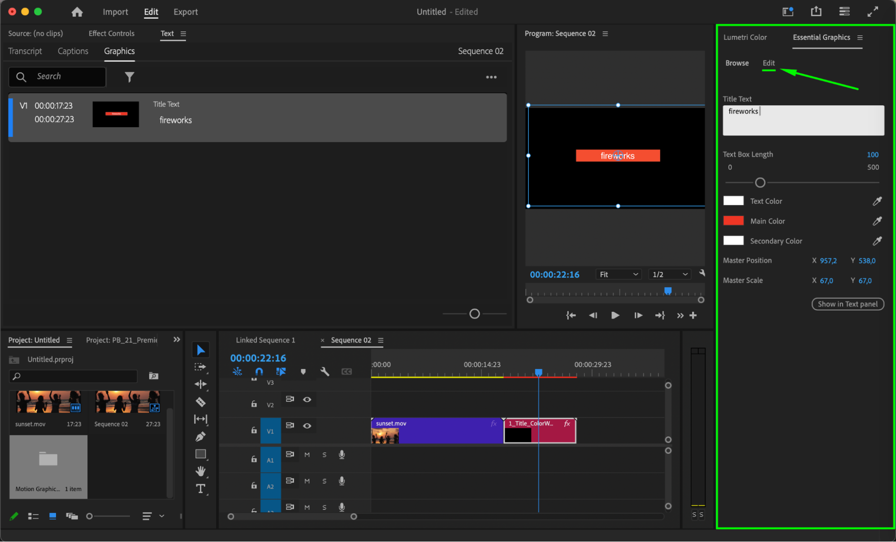Expand the project panels overflow chevron
The image size is (896, 542).
click(x=177, y=340)
